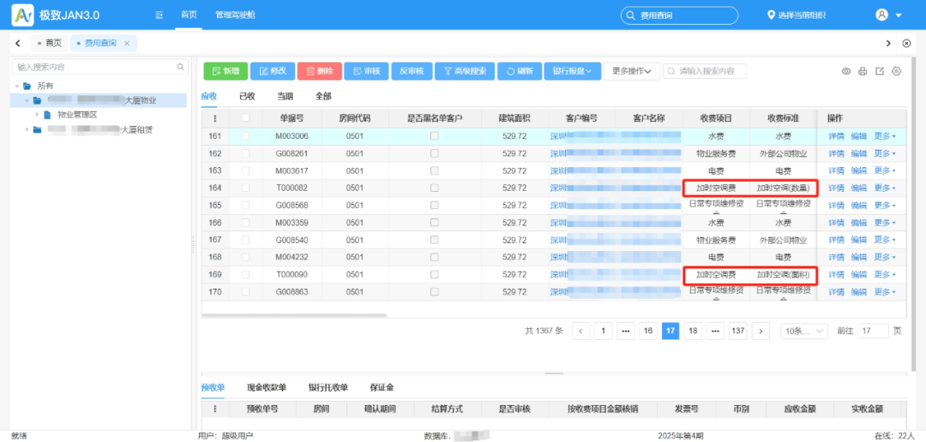Click the 输入搜索内容 tree search field
This screenshot has width=926, height=442.
(99, 67)
